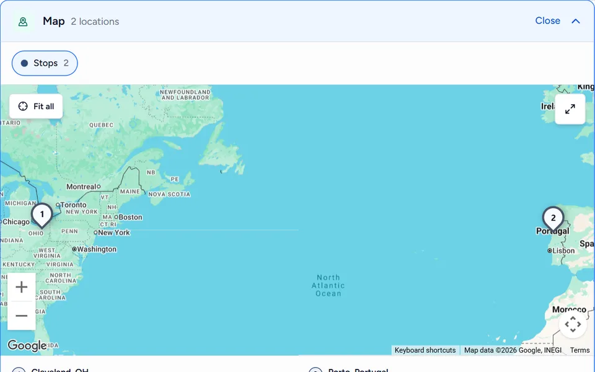Click the Quebec province label
This screenshot has width=595, height=372.
tap(101, 125)
